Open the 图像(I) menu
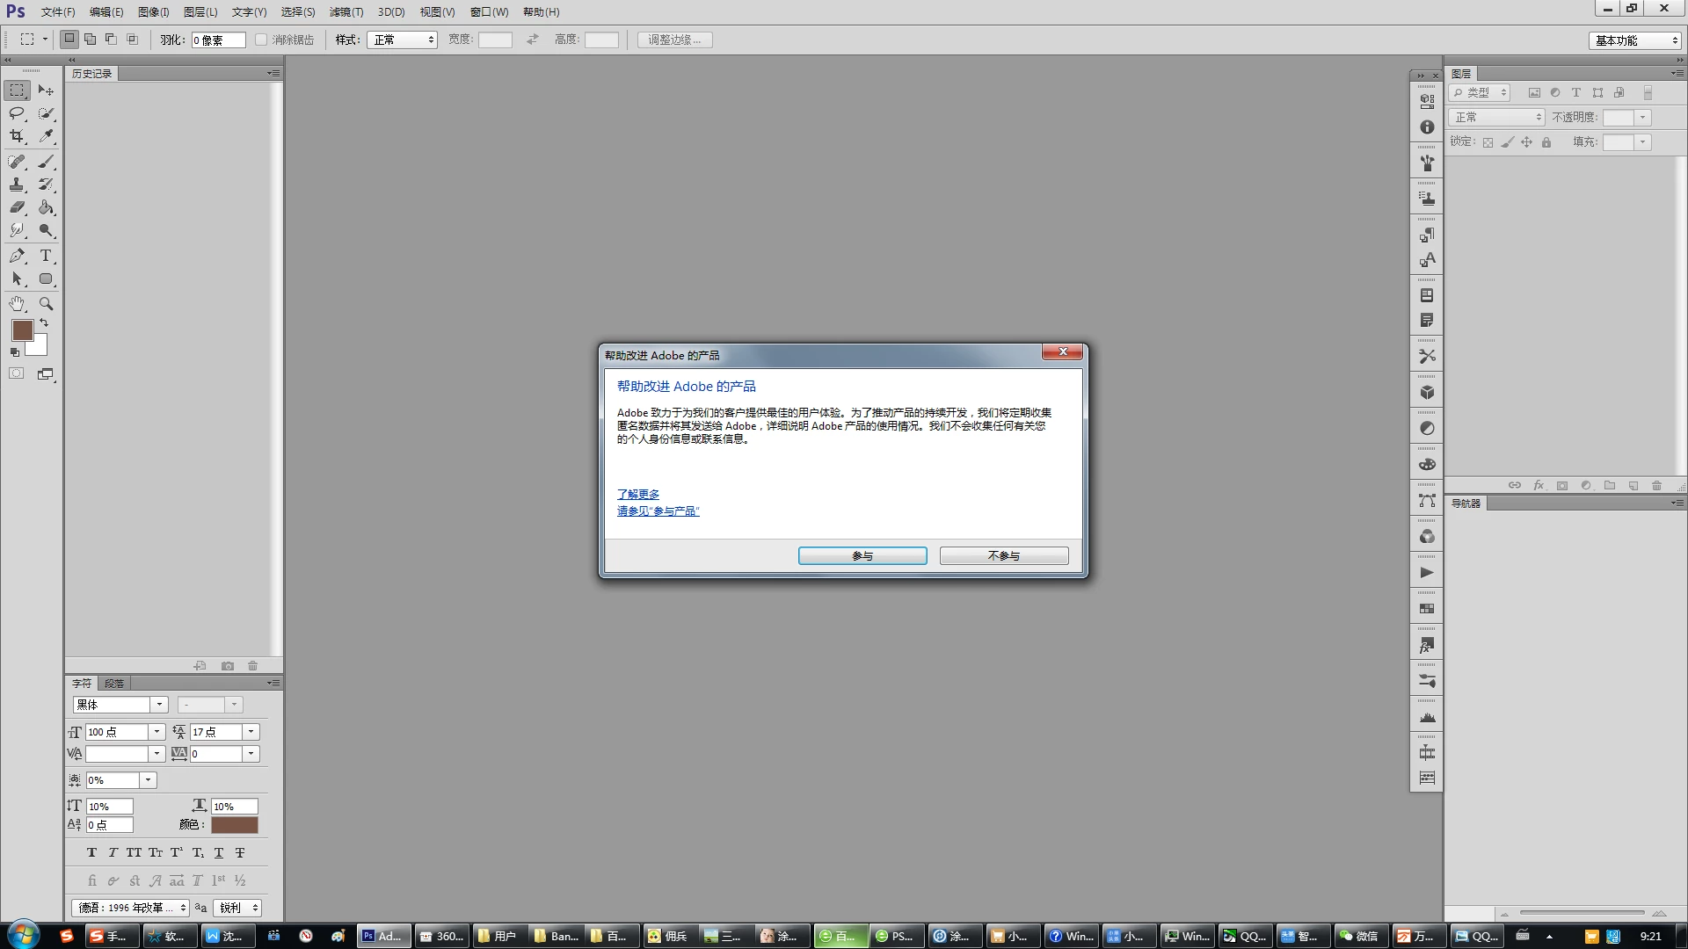The image size is (1688, 949). tap(154, 12)
